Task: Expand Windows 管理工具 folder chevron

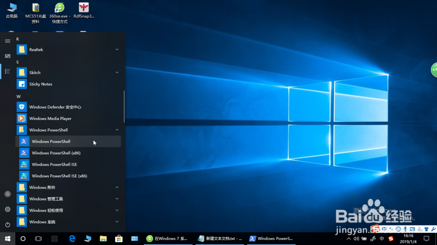Action: pyautogui.click(x=117, y=199)
